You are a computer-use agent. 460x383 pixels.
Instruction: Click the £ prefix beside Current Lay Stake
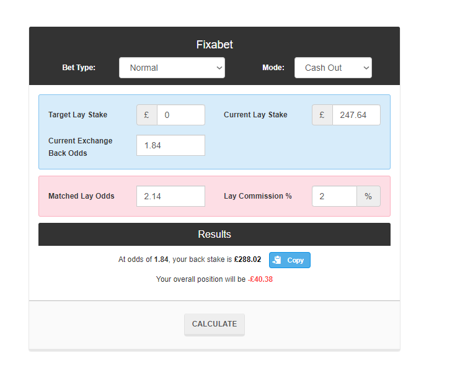pos(322,115)
